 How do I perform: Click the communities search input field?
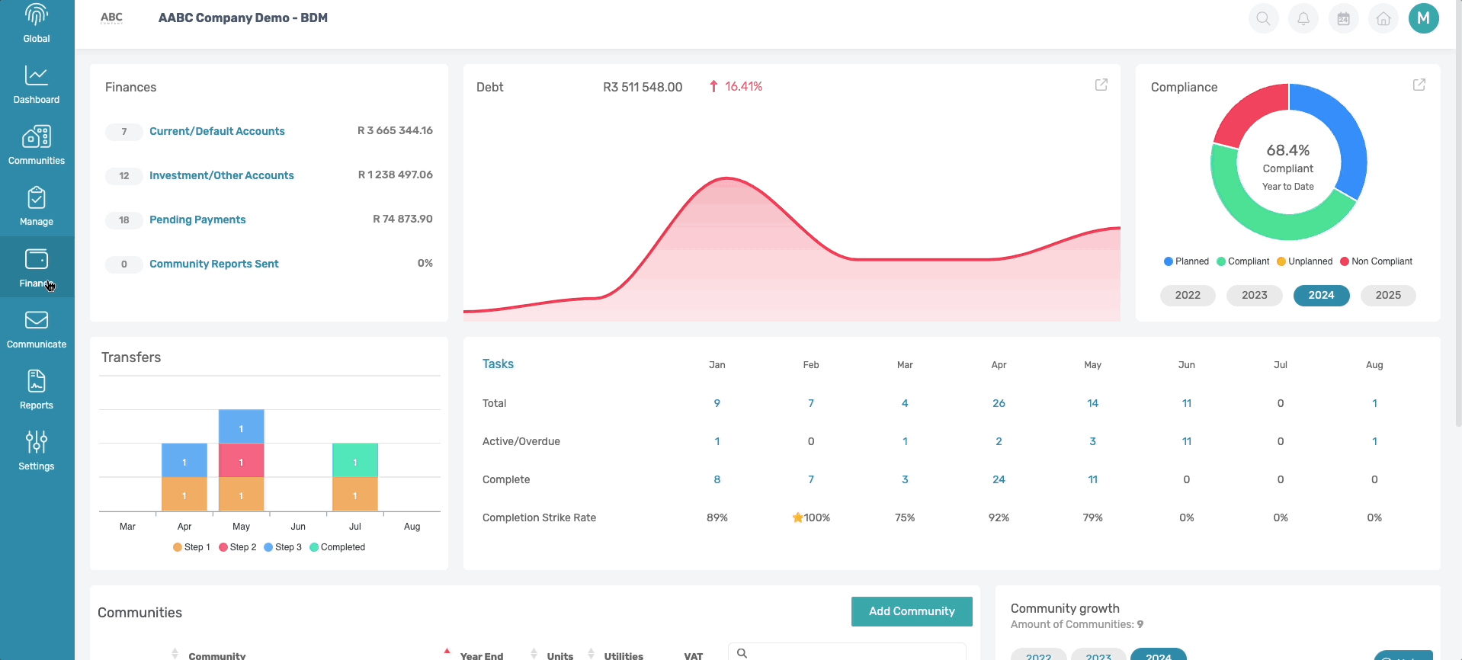847,652
